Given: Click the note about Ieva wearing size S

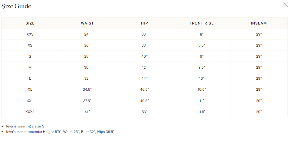Looking at the screenshot, I should tap(25, 126).
